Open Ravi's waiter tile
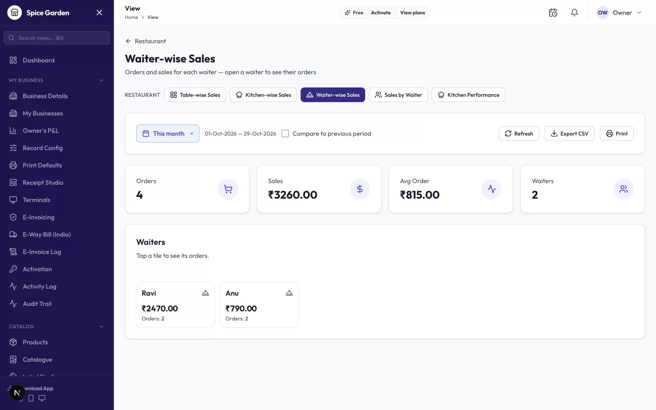 pyautogui.click(x=175, y=305)
